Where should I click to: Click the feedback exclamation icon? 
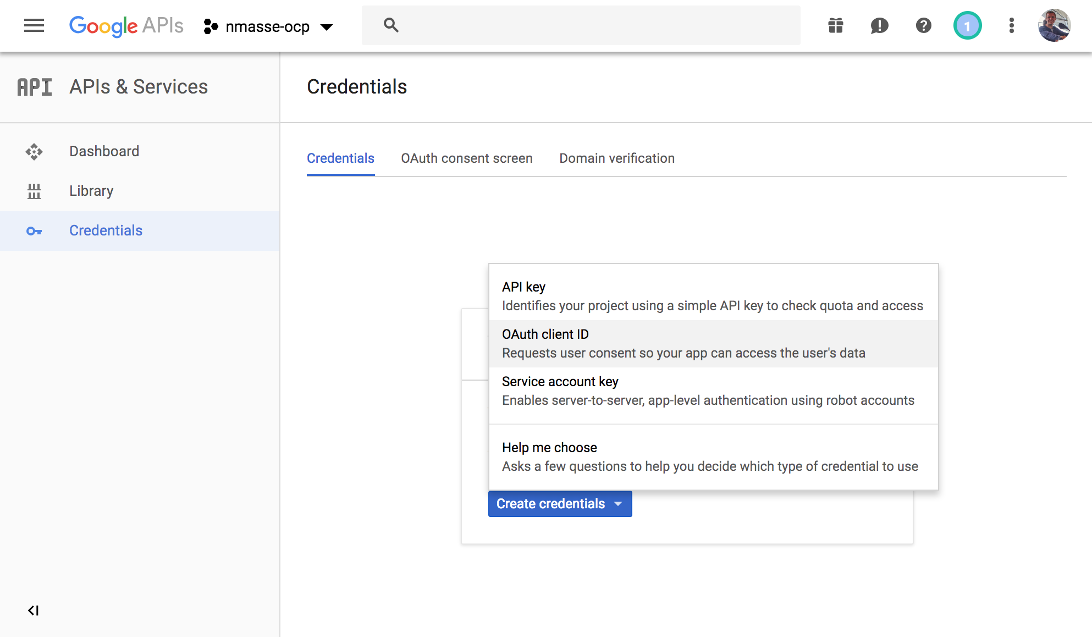(879, 25)
